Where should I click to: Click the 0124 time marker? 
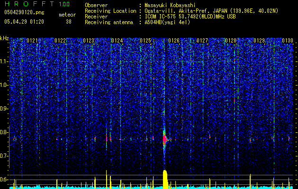coord(117,41)
